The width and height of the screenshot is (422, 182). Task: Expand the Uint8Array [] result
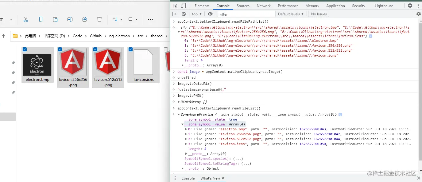click(179, 102)
